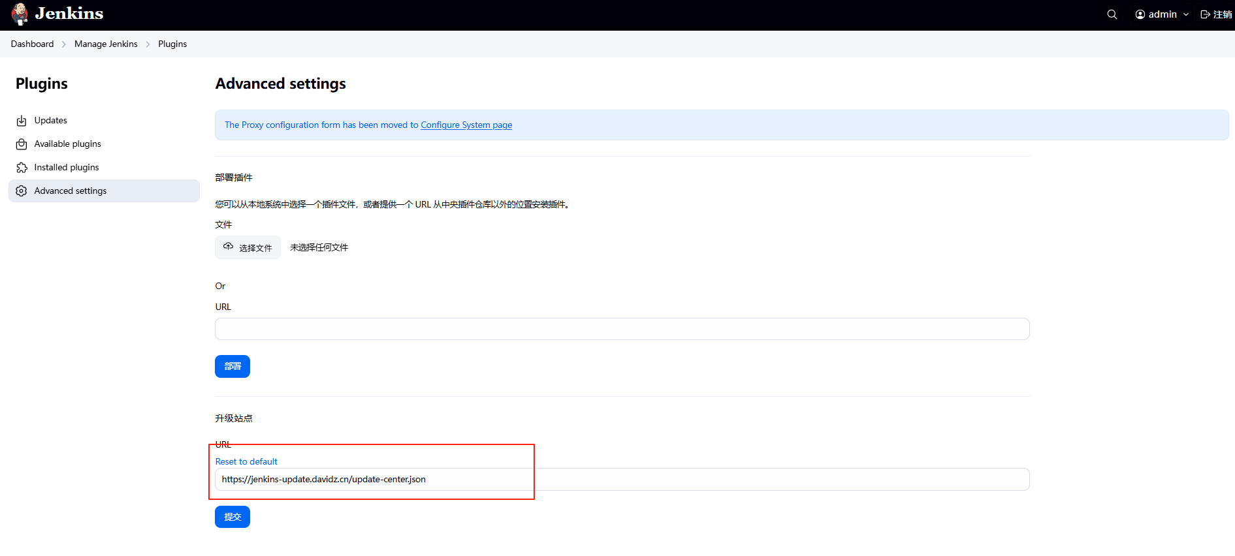Viewport: 1235px width, 556px height.
Task: Click the admin user avatar icon
Action: pyautogui.click(x=1140, y=14)
